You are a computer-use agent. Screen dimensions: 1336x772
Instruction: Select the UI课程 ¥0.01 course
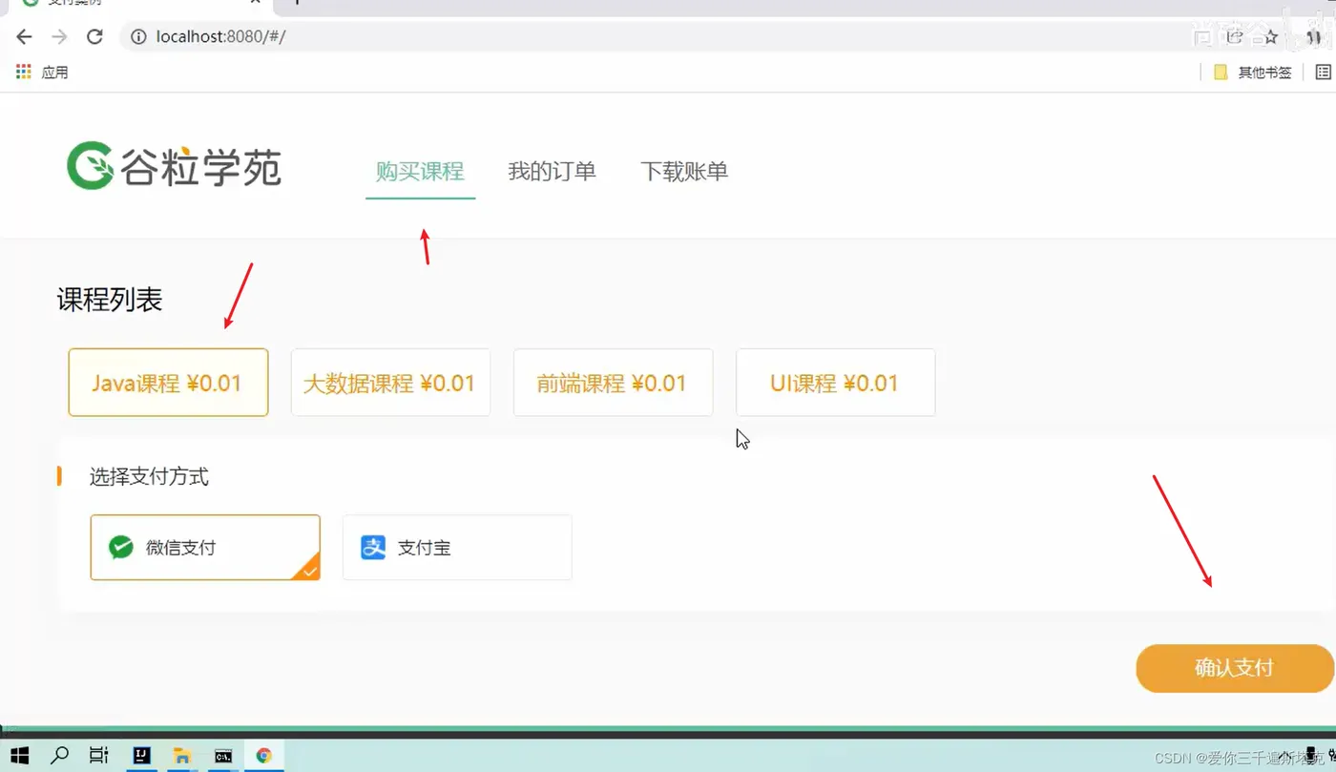click(x=835, y=383)
